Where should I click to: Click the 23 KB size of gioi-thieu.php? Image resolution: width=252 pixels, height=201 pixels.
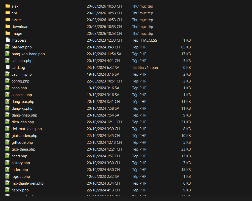click(x=186, y=149)
